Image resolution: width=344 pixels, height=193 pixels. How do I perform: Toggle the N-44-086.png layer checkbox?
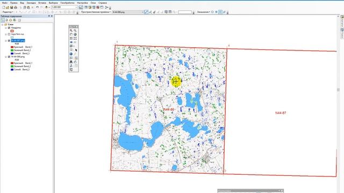[x=9, y=57]
